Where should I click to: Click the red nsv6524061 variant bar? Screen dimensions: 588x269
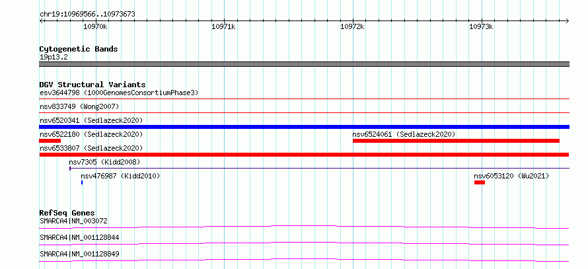coord(456,141)
